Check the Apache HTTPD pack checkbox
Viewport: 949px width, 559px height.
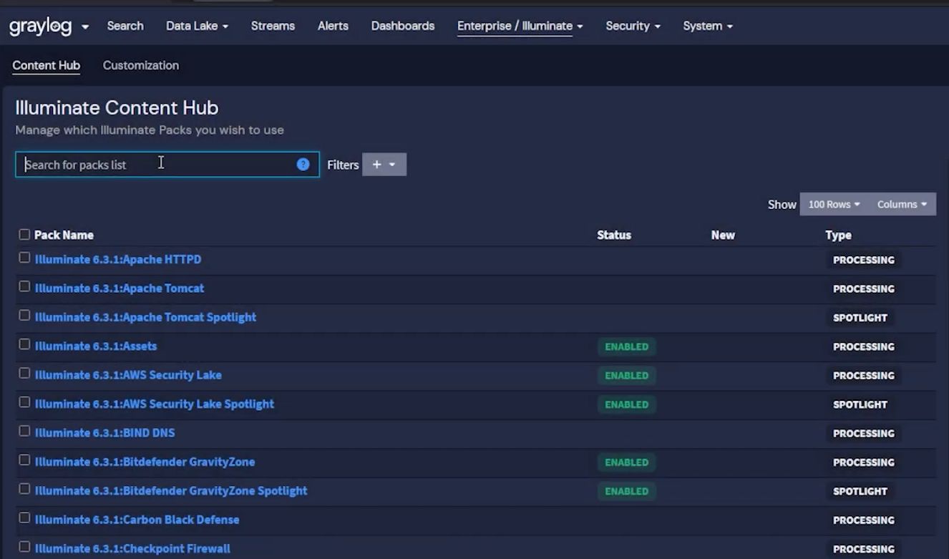24,258
